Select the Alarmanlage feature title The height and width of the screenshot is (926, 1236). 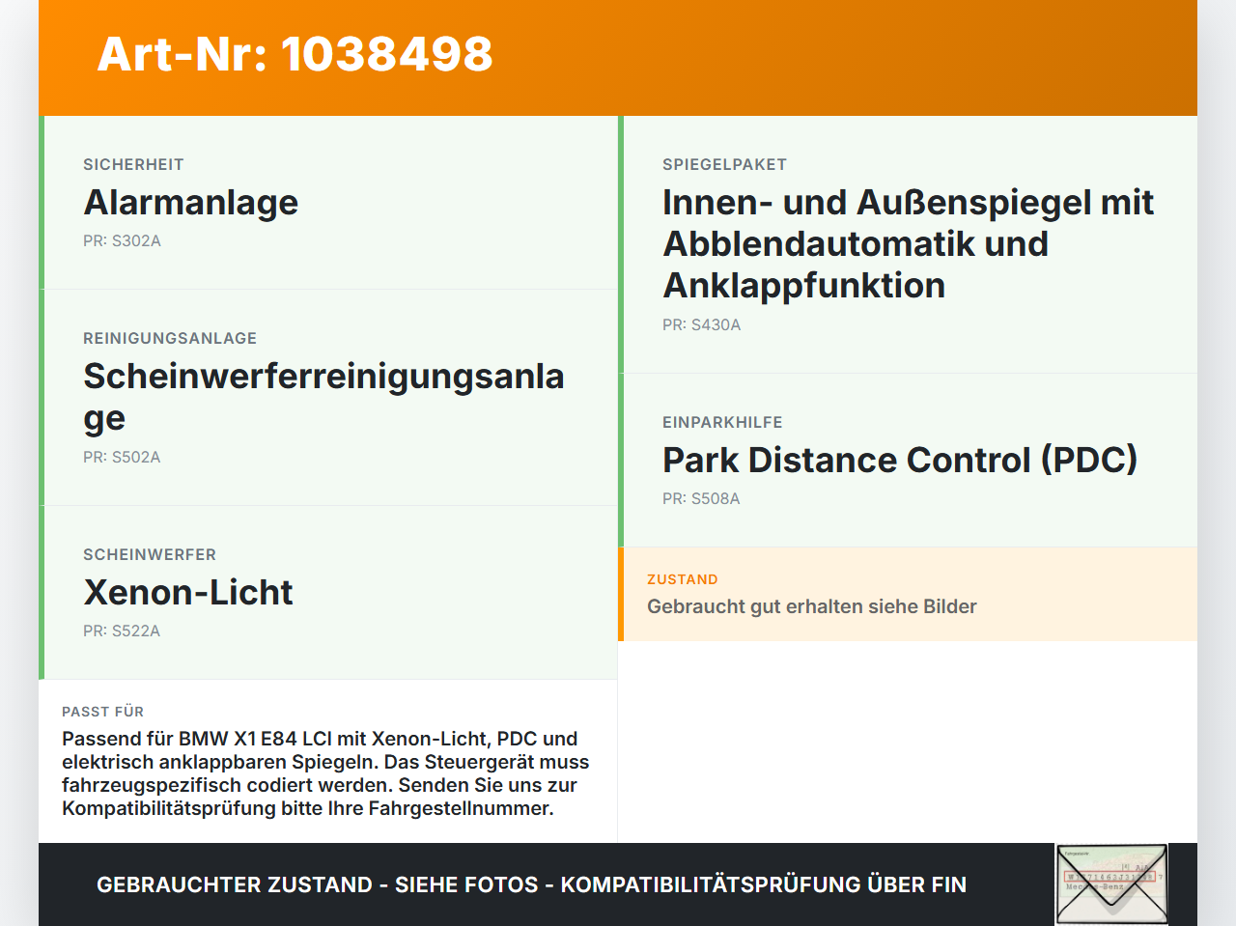[190, 203]
